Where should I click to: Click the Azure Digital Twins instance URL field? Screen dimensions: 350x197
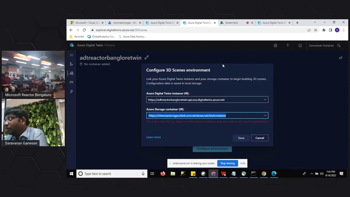click(207, 100)
